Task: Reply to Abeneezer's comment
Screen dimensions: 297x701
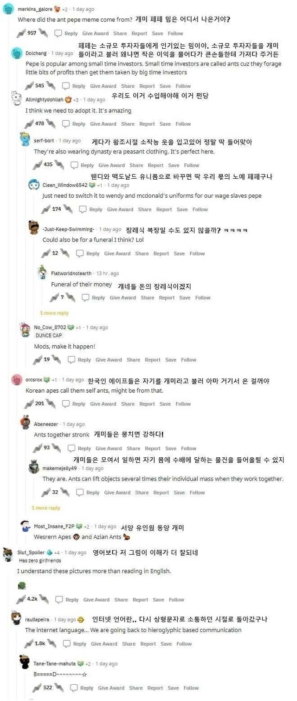Action: click(80, 448)
